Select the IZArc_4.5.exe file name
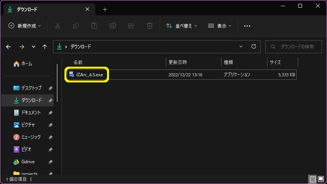 pos(90,75)
